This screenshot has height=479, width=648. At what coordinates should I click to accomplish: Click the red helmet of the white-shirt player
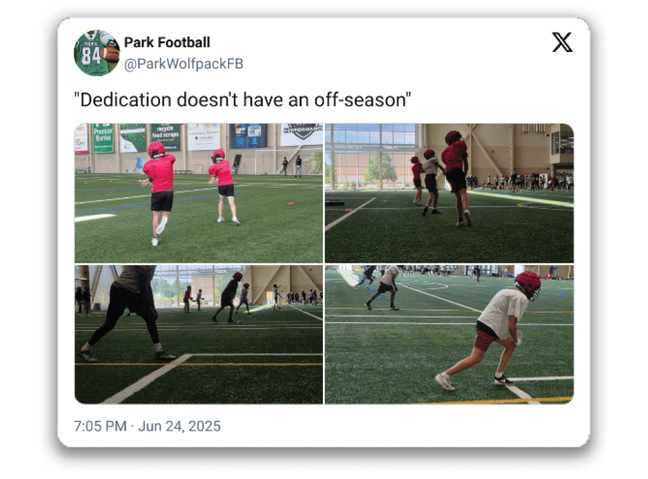click(528, 284)
